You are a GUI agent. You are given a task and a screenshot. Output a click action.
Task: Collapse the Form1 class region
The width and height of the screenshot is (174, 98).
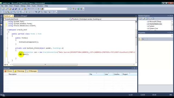click(x=7, y=34)
